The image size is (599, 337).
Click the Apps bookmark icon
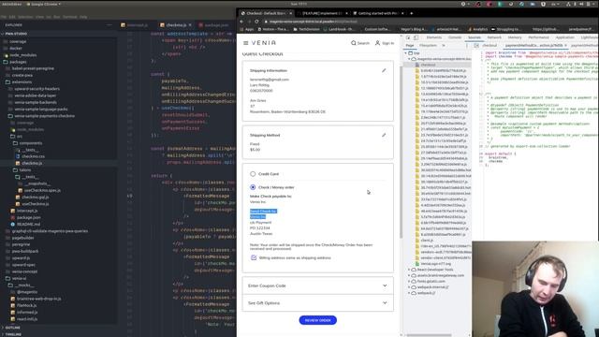[242, 29]
